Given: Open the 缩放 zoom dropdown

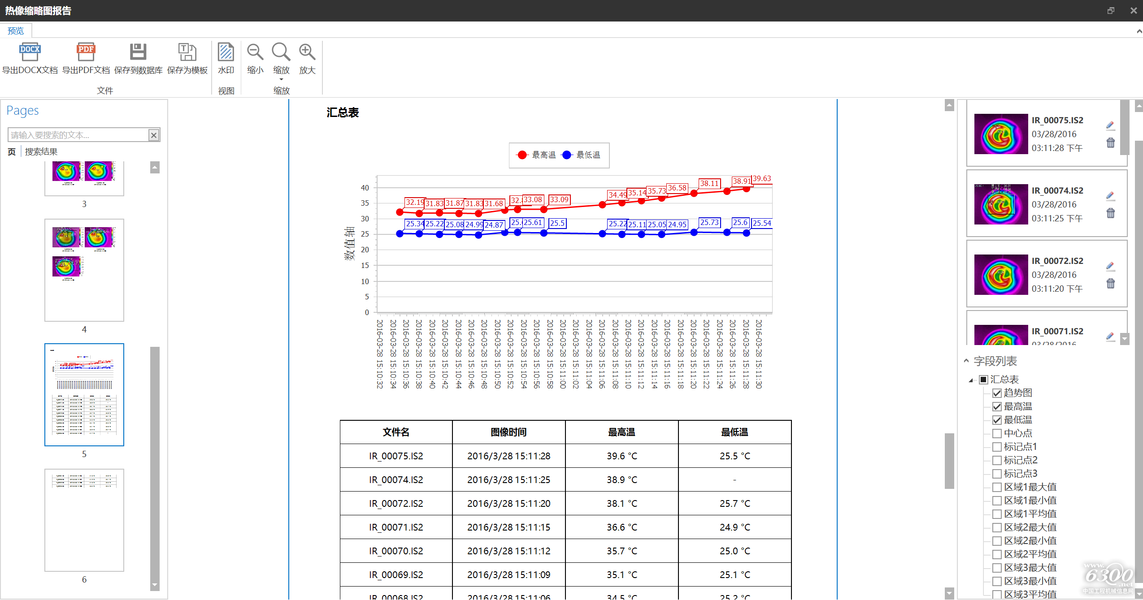Looking at the screenshot, I should [x=281, y=79].
